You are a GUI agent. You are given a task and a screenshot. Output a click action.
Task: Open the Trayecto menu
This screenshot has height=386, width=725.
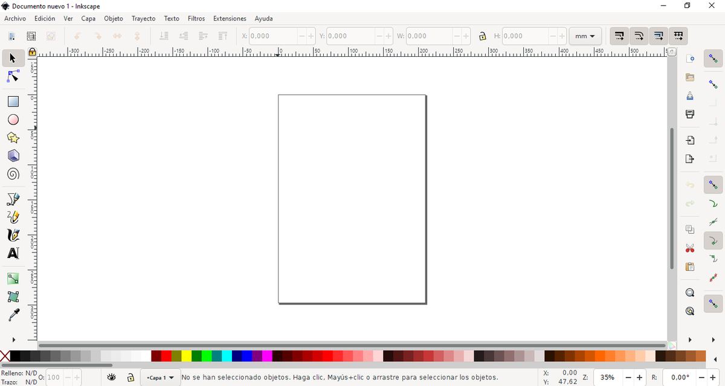pos(143,19)
